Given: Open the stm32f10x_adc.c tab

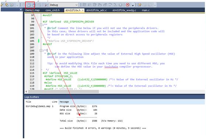Looking at the screenshot, I should click(96, 10).
